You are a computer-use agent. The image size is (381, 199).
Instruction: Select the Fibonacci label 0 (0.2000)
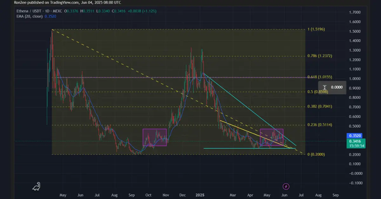[316, 154]
